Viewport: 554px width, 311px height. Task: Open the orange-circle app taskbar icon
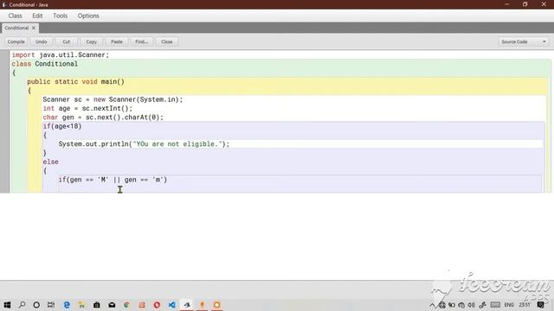click(x=217, y=305)
